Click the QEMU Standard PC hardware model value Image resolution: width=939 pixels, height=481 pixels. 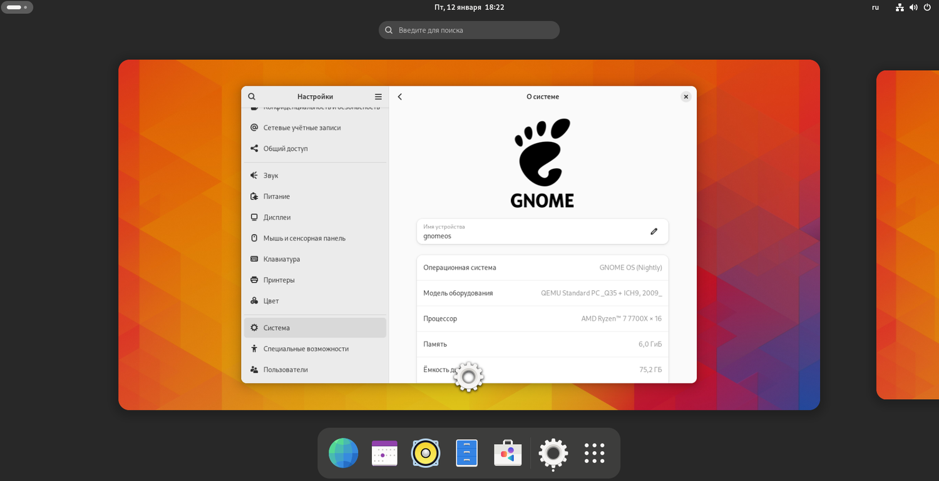point(601,293)
